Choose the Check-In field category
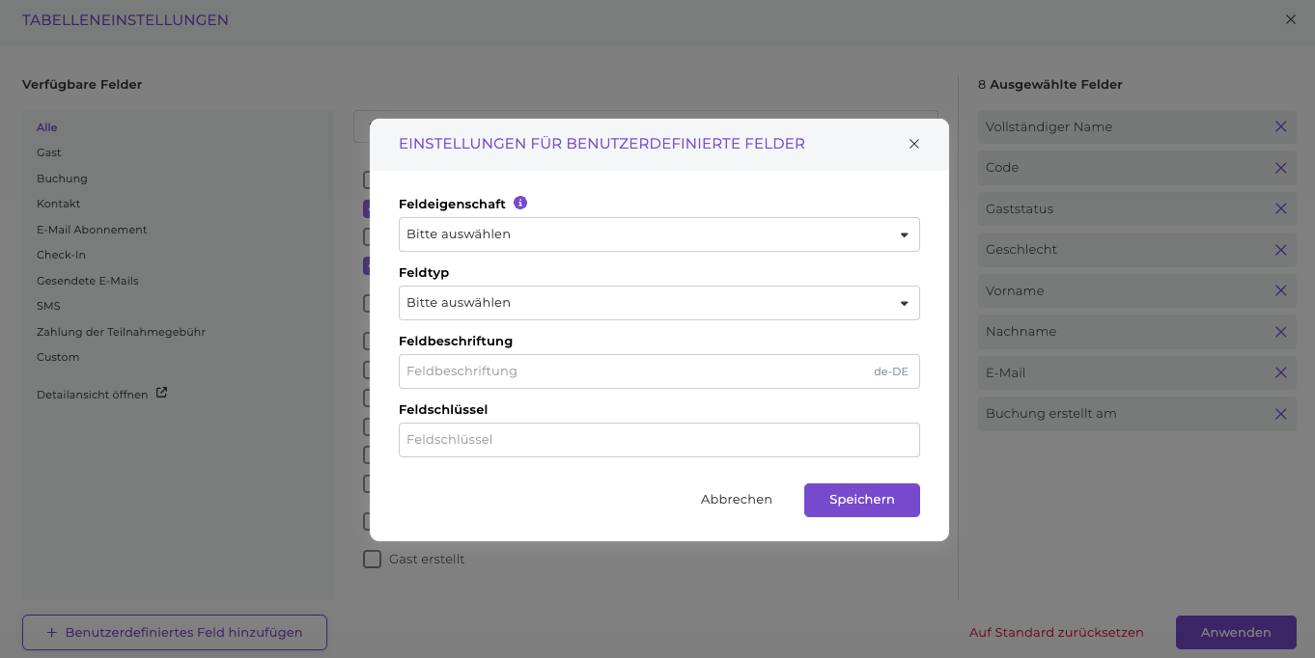Screen dimensions: 1315x658 click(x=61, y=255)
